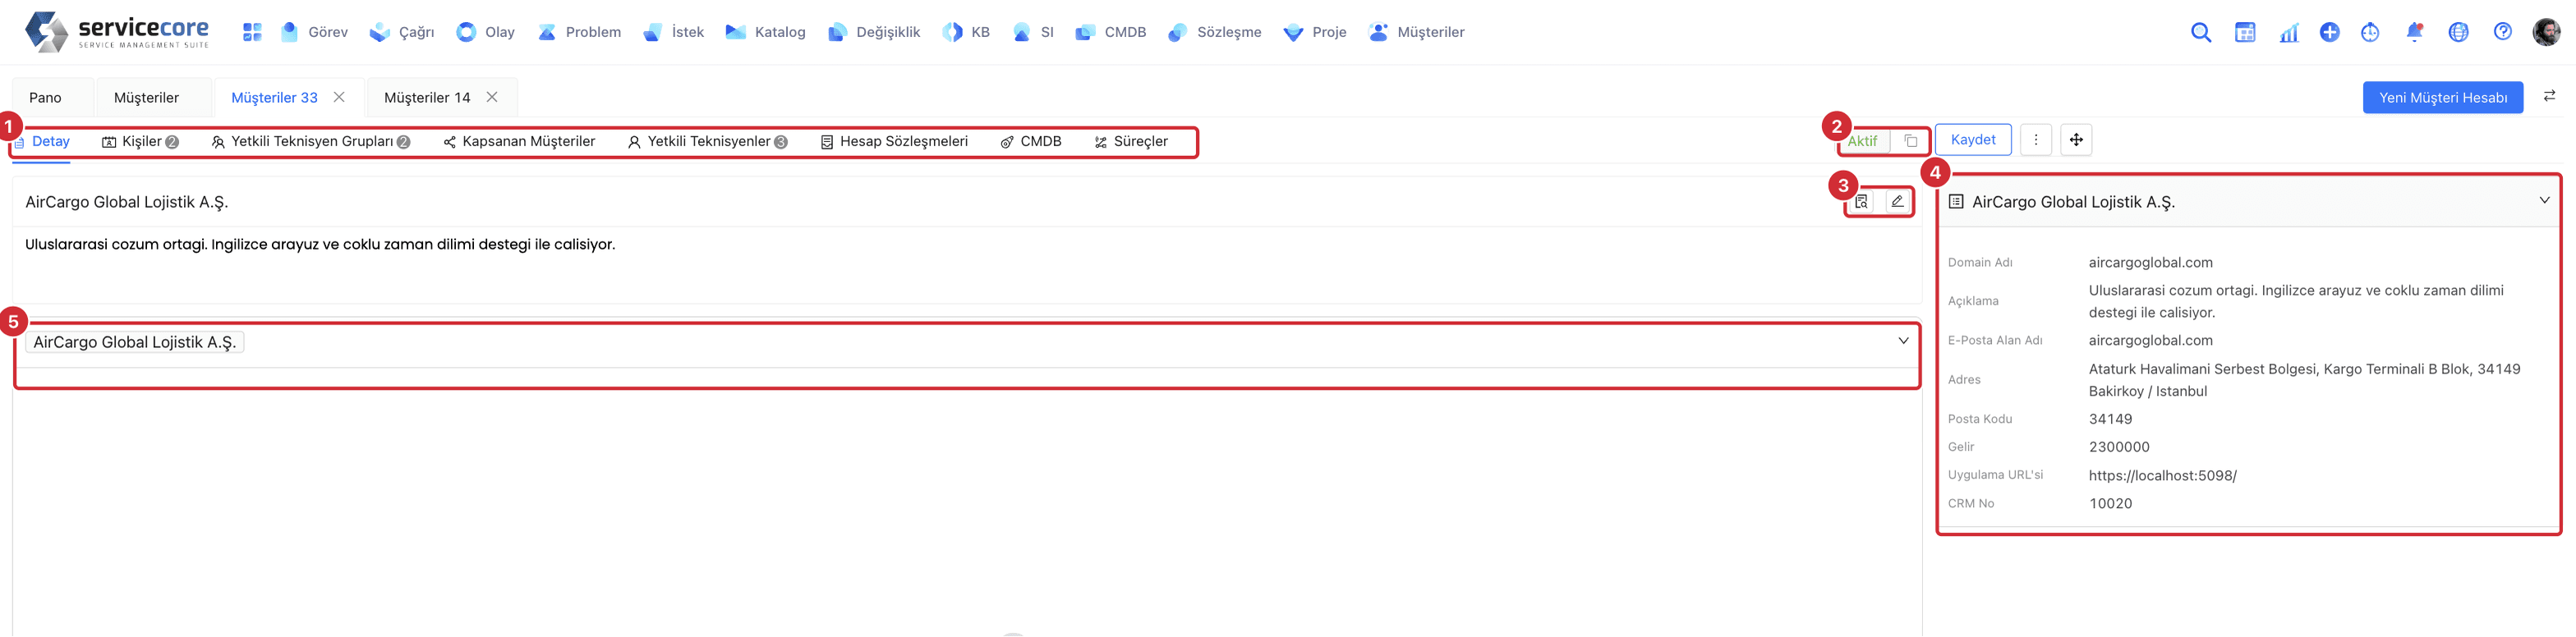
Task: Click the document search icon beside the pencil
Action: [1861, 202]
